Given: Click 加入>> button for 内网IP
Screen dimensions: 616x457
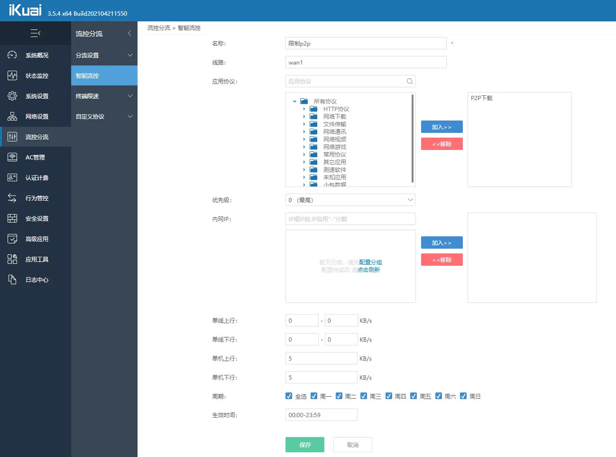Looking at the screenshot, I should [442, 242].
